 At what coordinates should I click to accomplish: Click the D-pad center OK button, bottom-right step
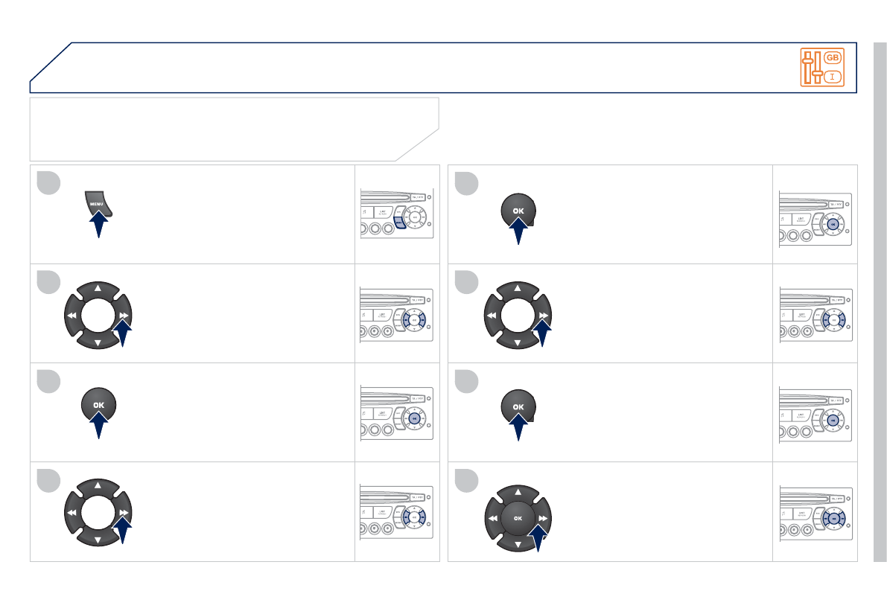point(518,518)
